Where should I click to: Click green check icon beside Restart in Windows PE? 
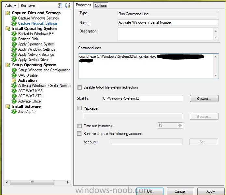point(14,34)
